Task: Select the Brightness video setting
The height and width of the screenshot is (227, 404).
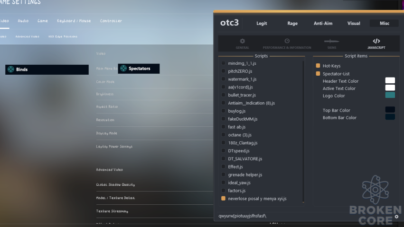Action: pyautogui.click(x=105, y=94)
